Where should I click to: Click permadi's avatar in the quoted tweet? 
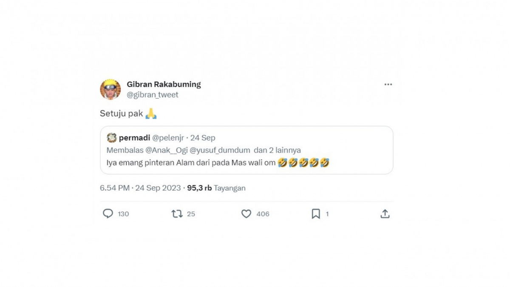tap(111, 137)
